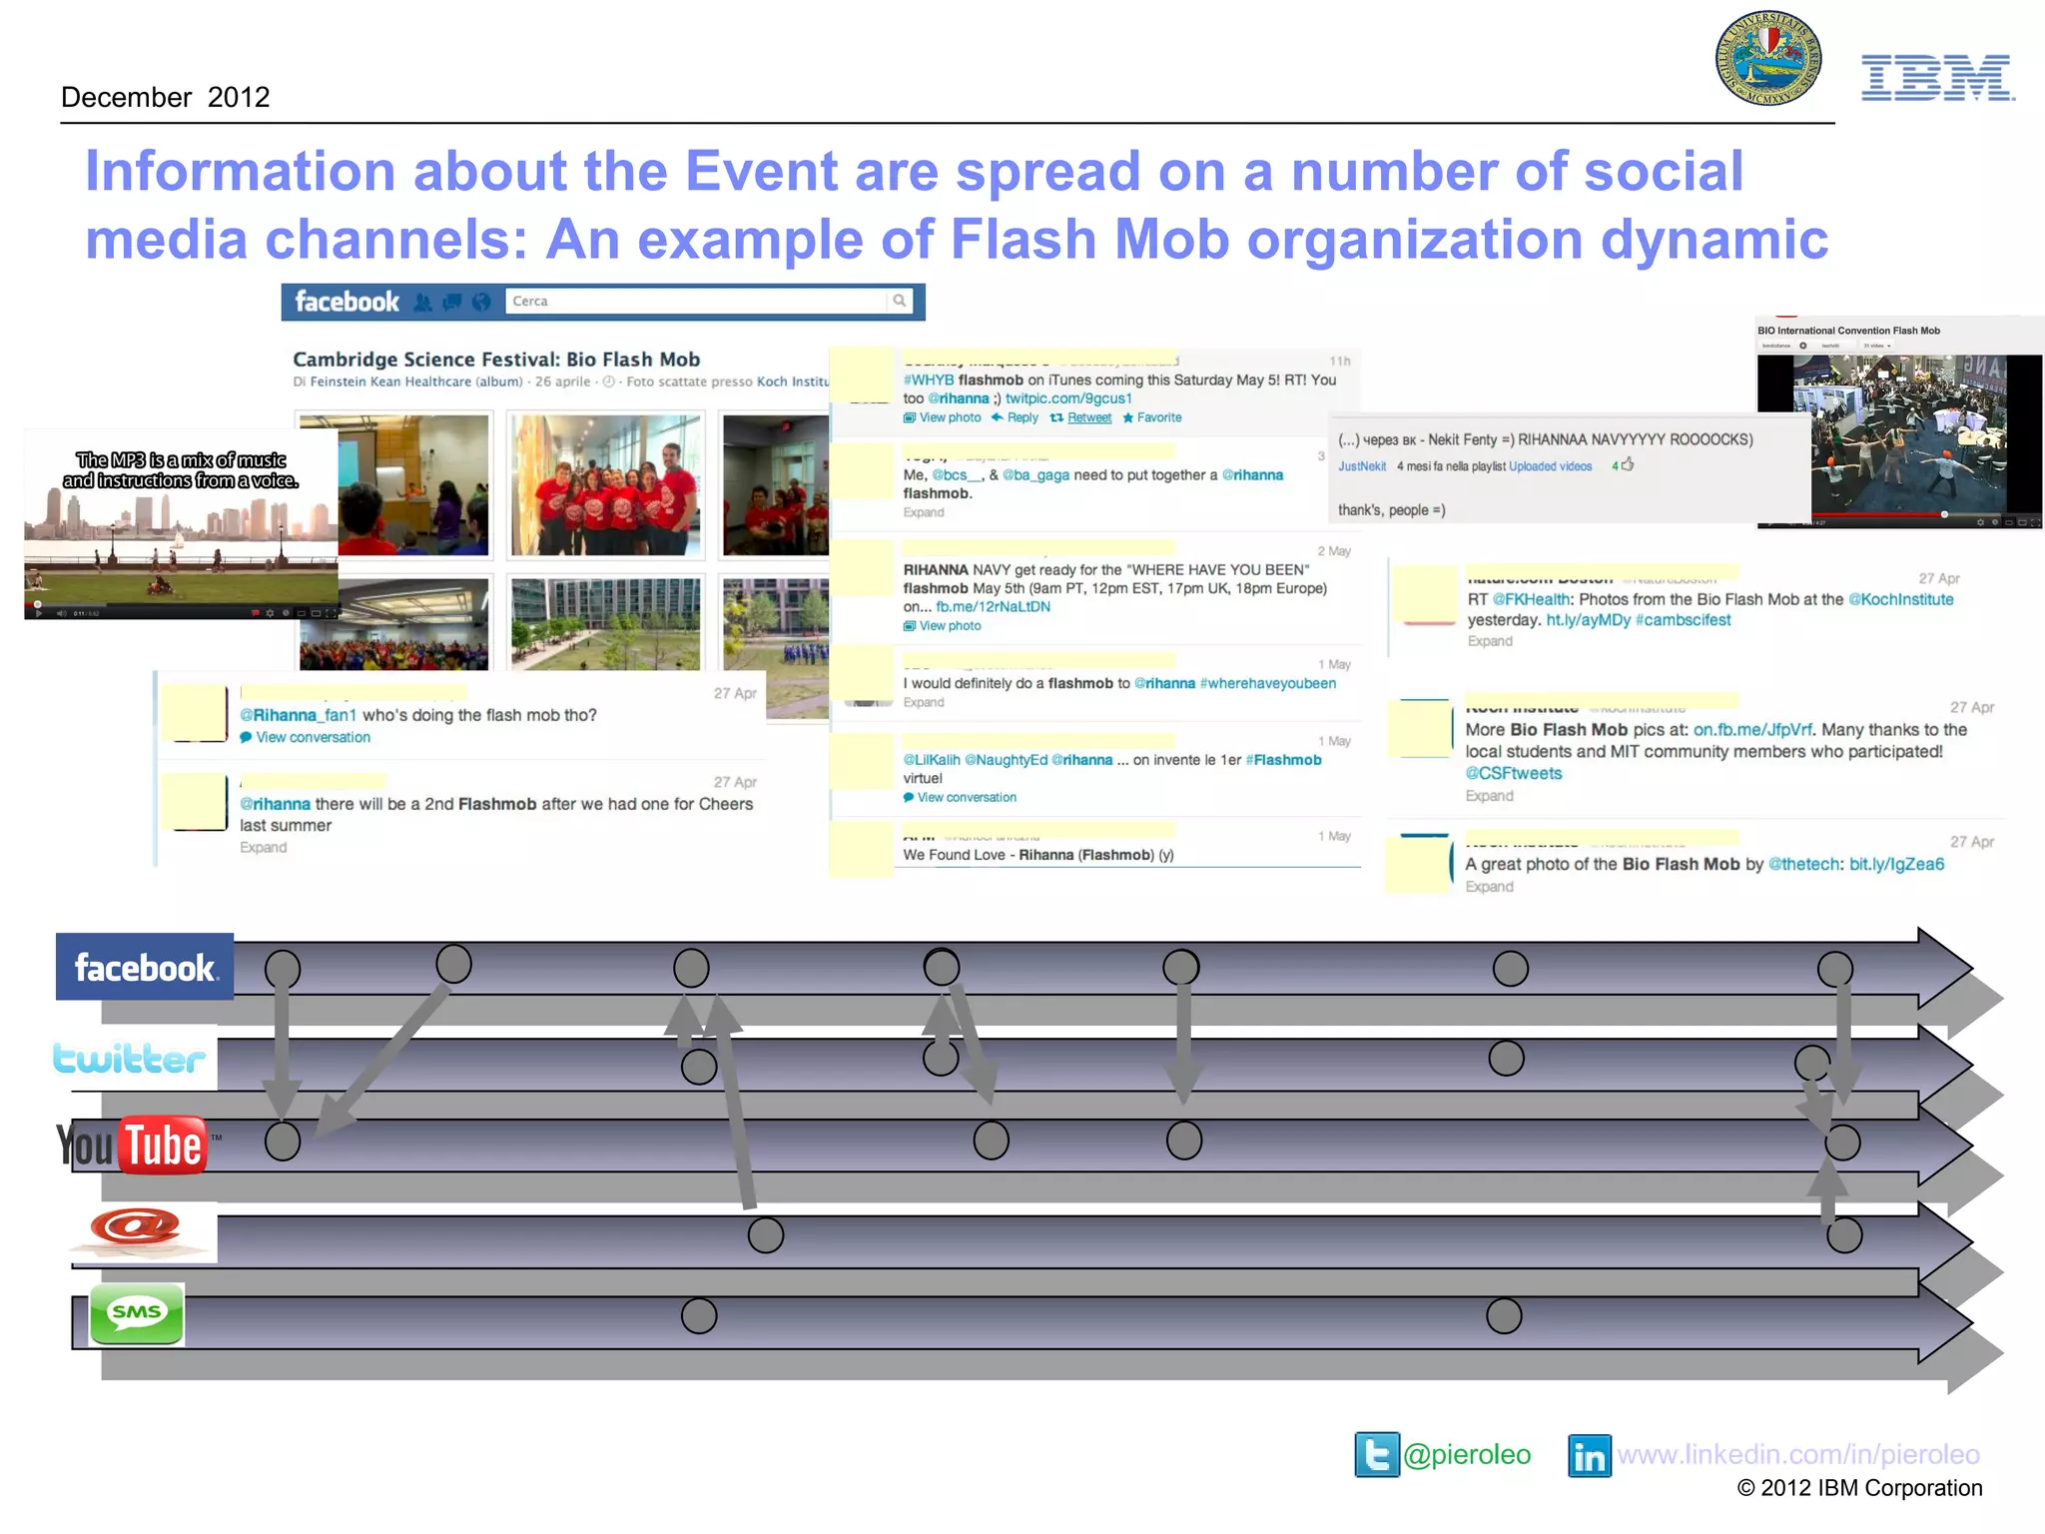2045x1534 pixels.
Task: Open Facebook messages icon in header
Action: click(452, 302)
